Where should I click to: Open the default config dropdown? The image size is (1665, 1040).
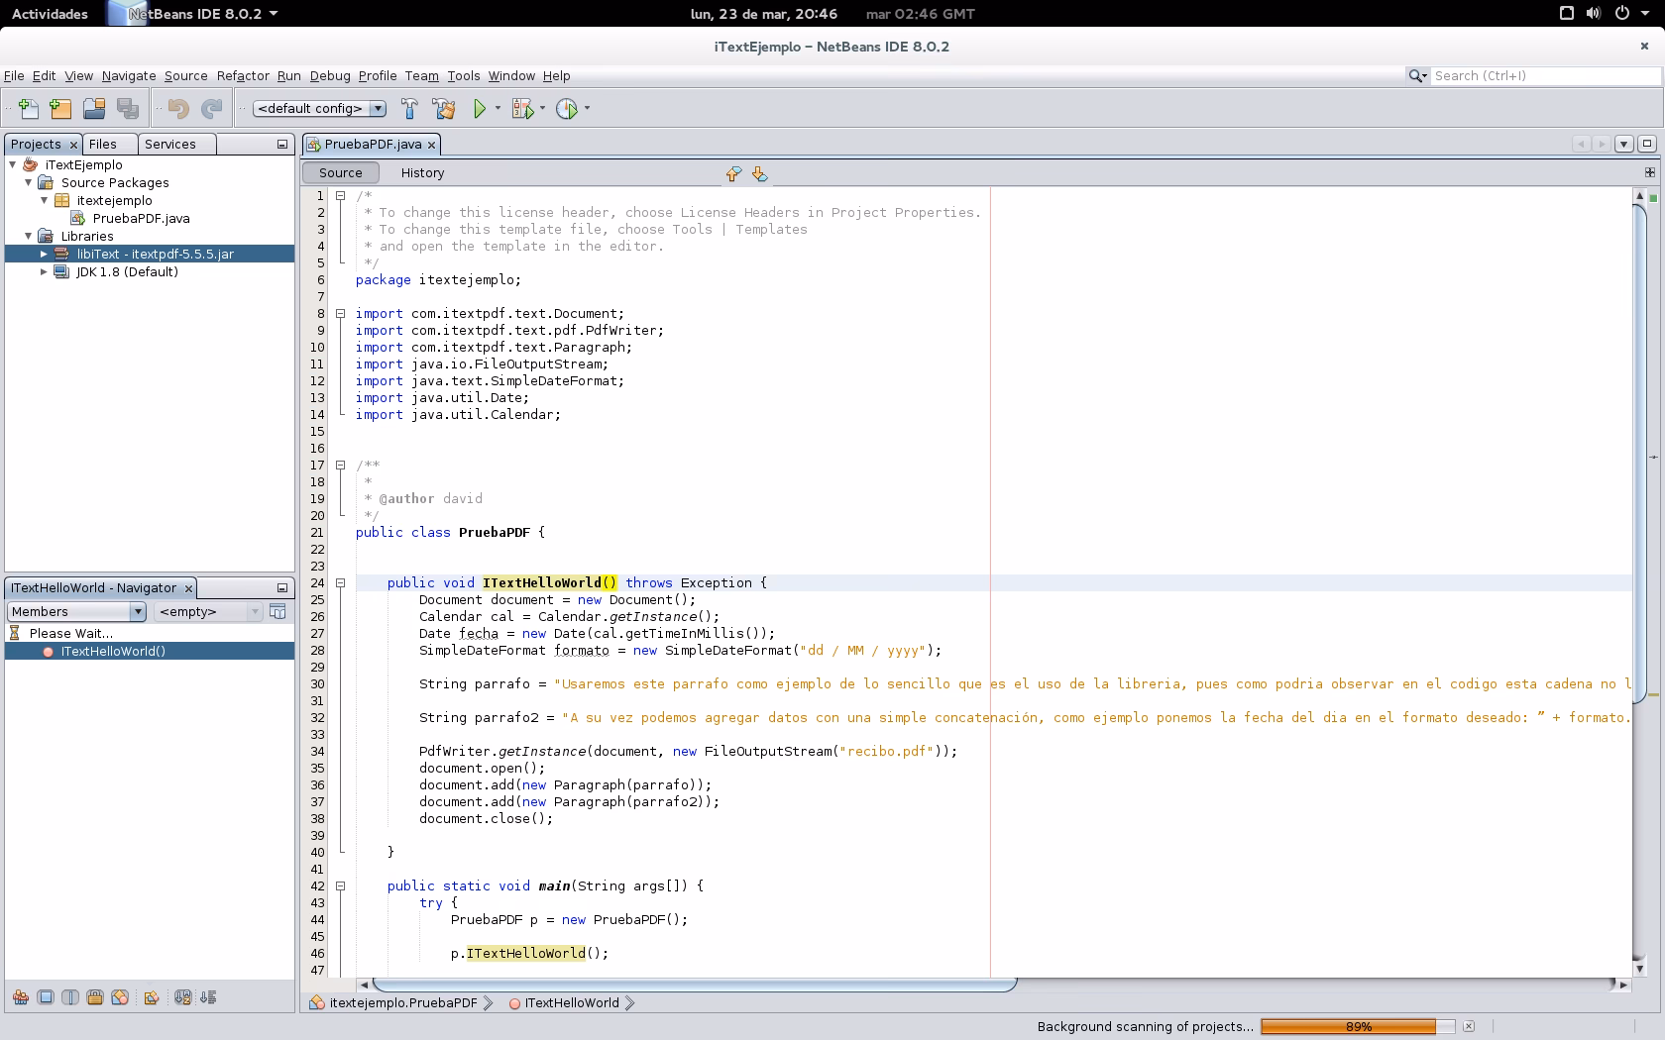378,109
